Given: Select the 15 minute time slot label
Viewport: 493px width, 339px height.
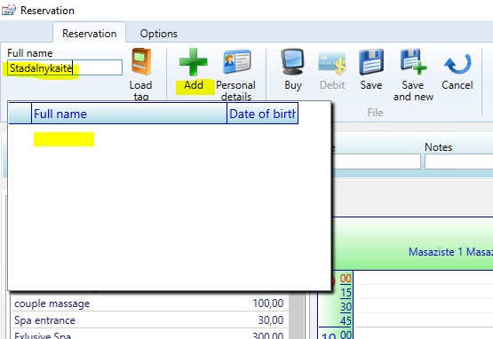Looking at the screenshot, I should coord(346,293).
